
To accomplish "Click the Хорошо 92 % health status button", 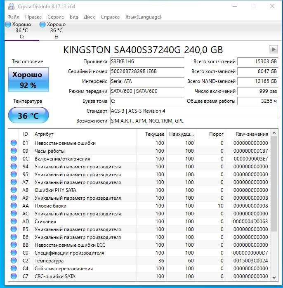I will (28, 80).
